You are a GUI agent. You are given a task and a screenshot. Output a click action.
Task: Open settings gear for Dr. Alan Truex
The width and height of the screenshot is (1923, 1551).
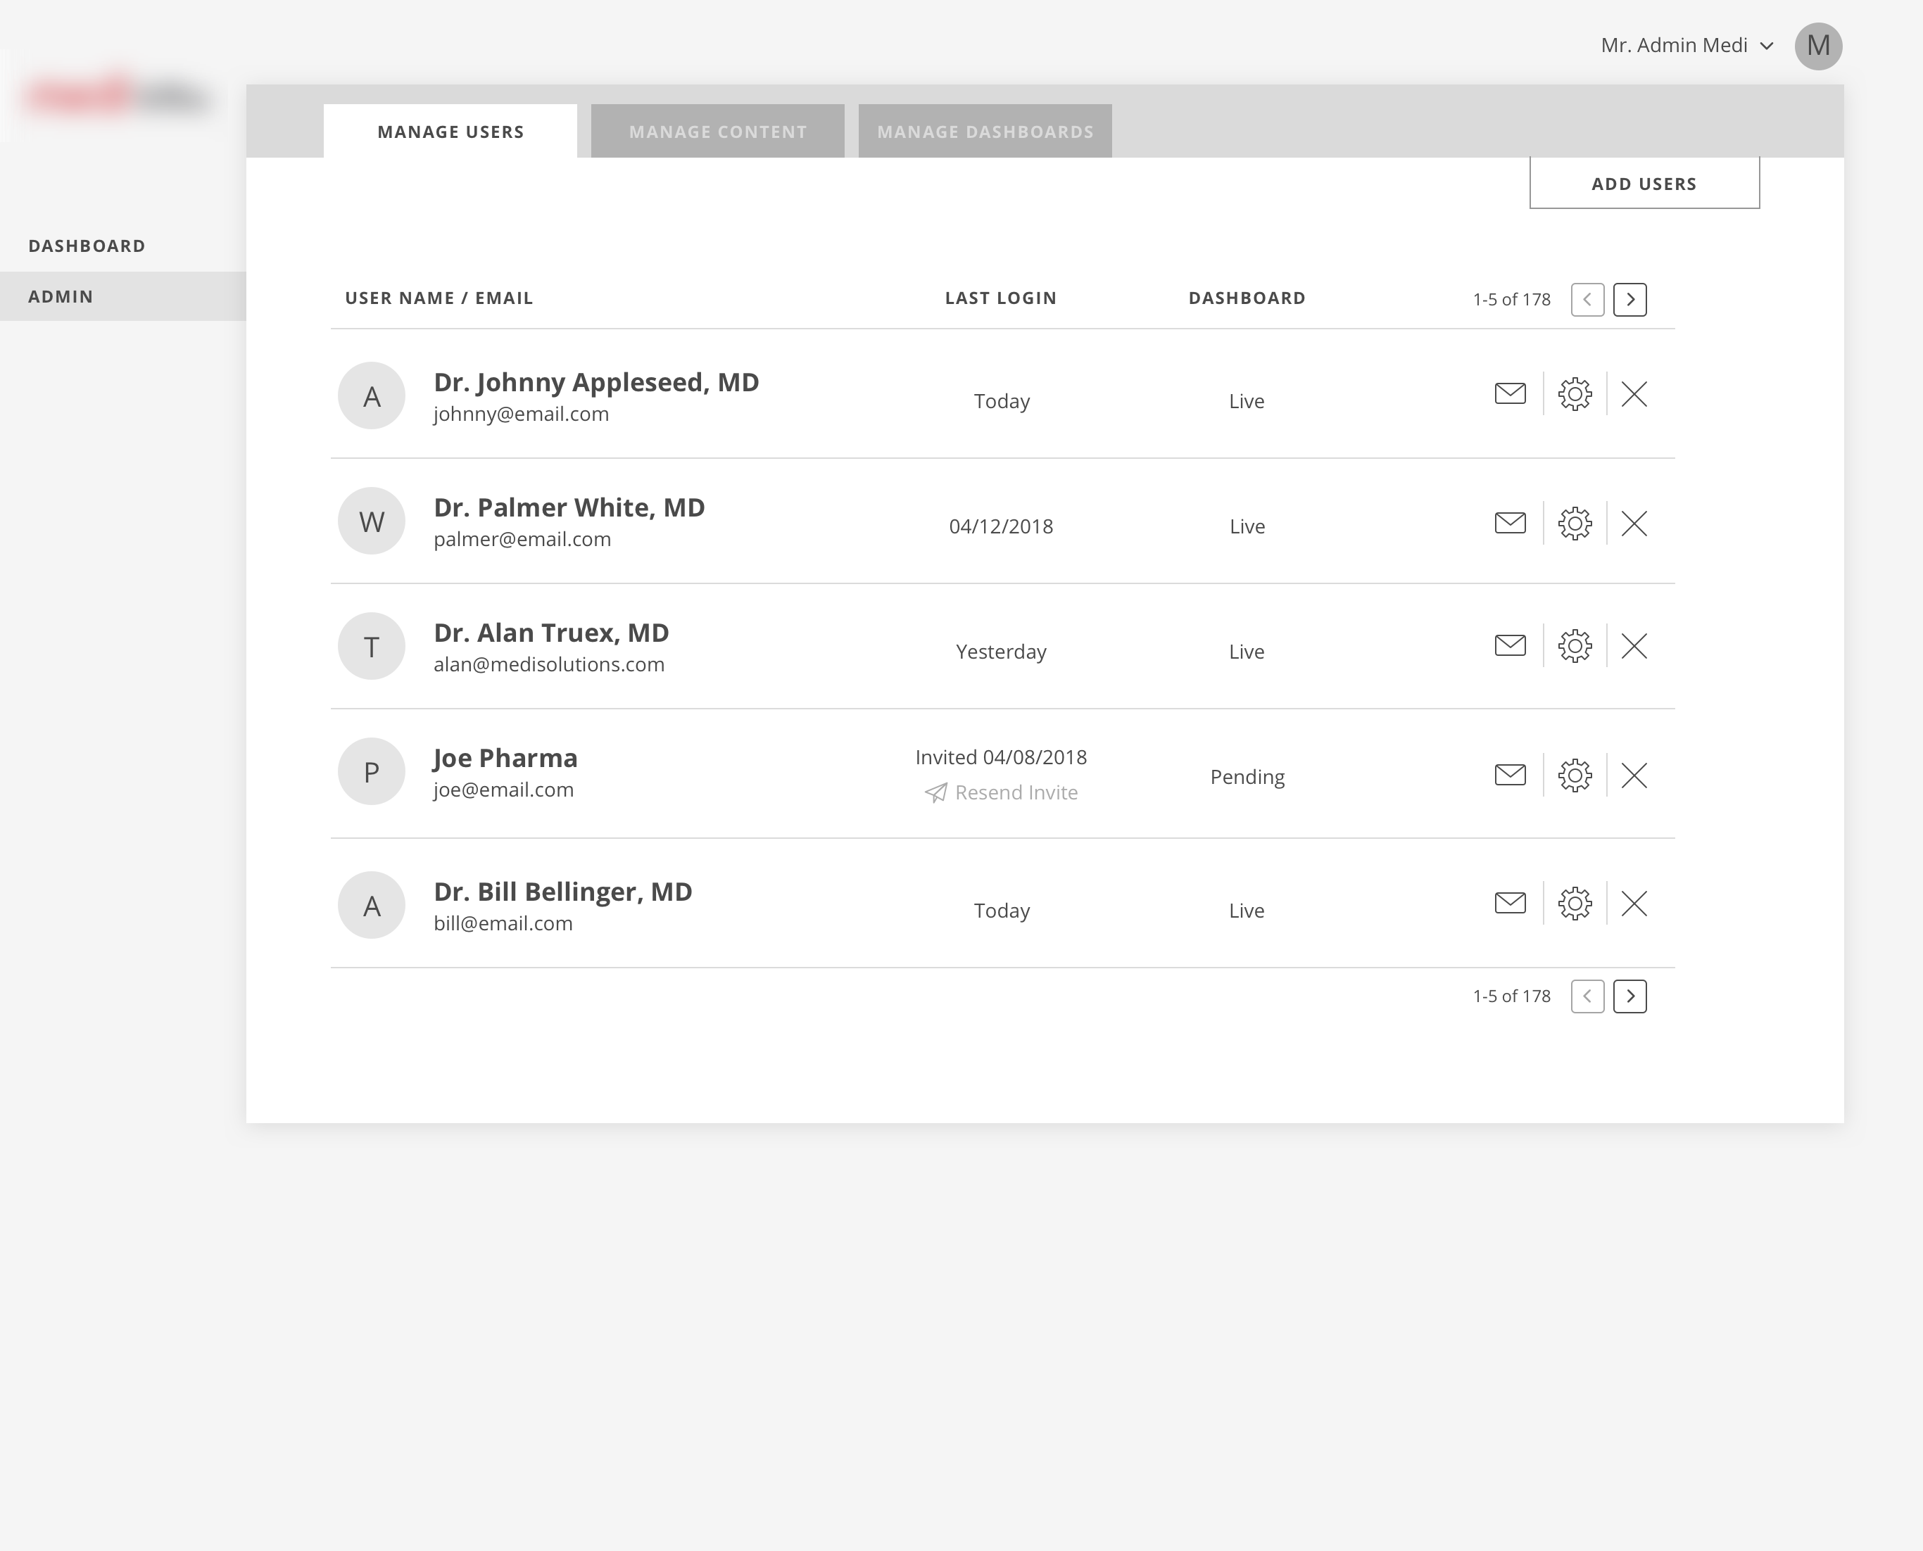coord(1575,646)
